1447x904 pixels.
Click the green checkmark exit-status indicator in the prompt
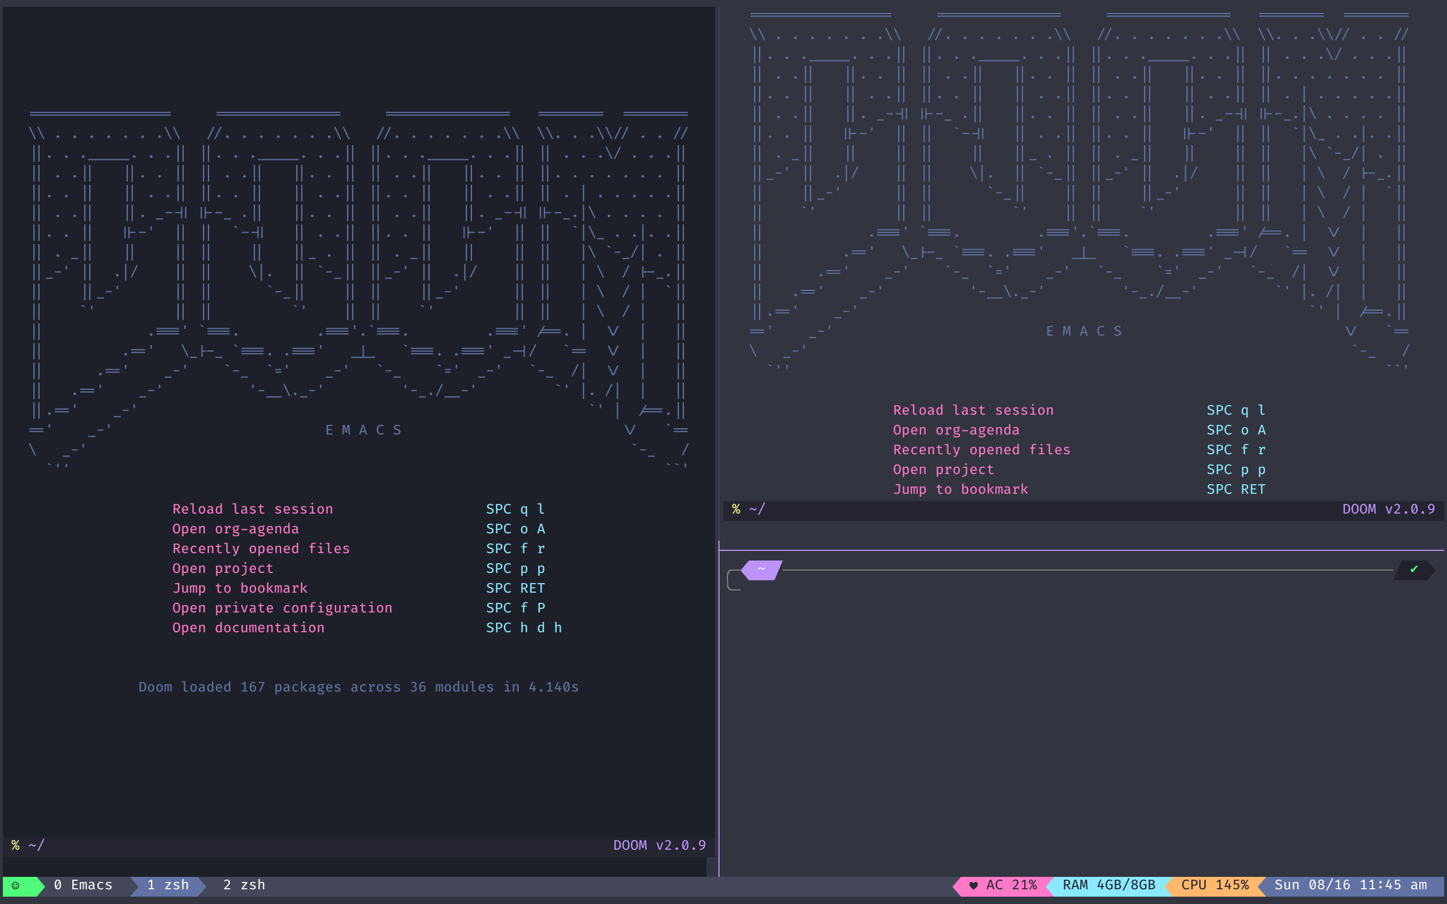point(1415,569)
